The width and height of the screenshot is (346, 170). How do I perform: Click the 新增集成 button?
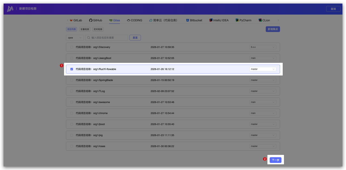(x=273, y=29)
